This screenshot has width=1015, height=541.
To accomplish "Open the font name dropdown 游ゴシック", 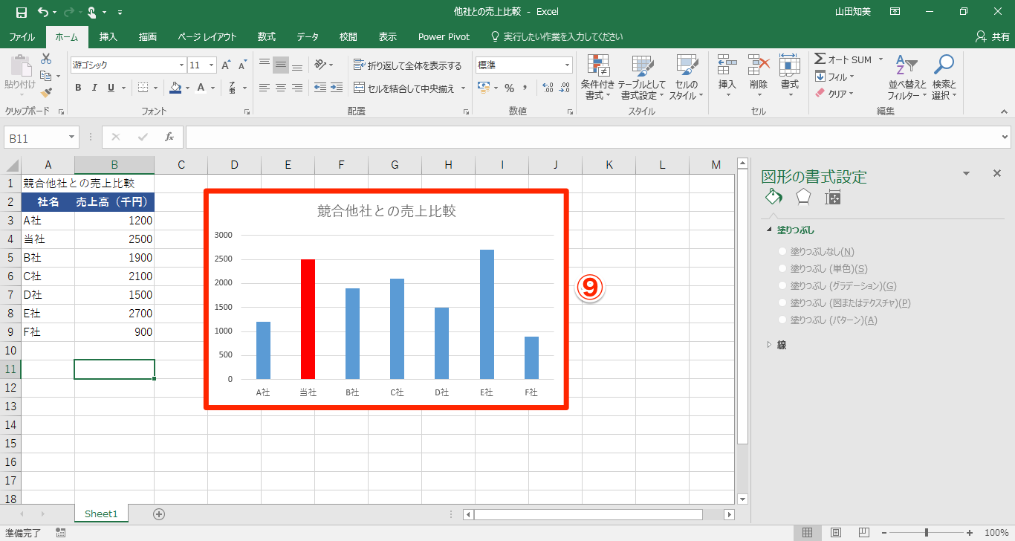I will click(x=180, y=65).
